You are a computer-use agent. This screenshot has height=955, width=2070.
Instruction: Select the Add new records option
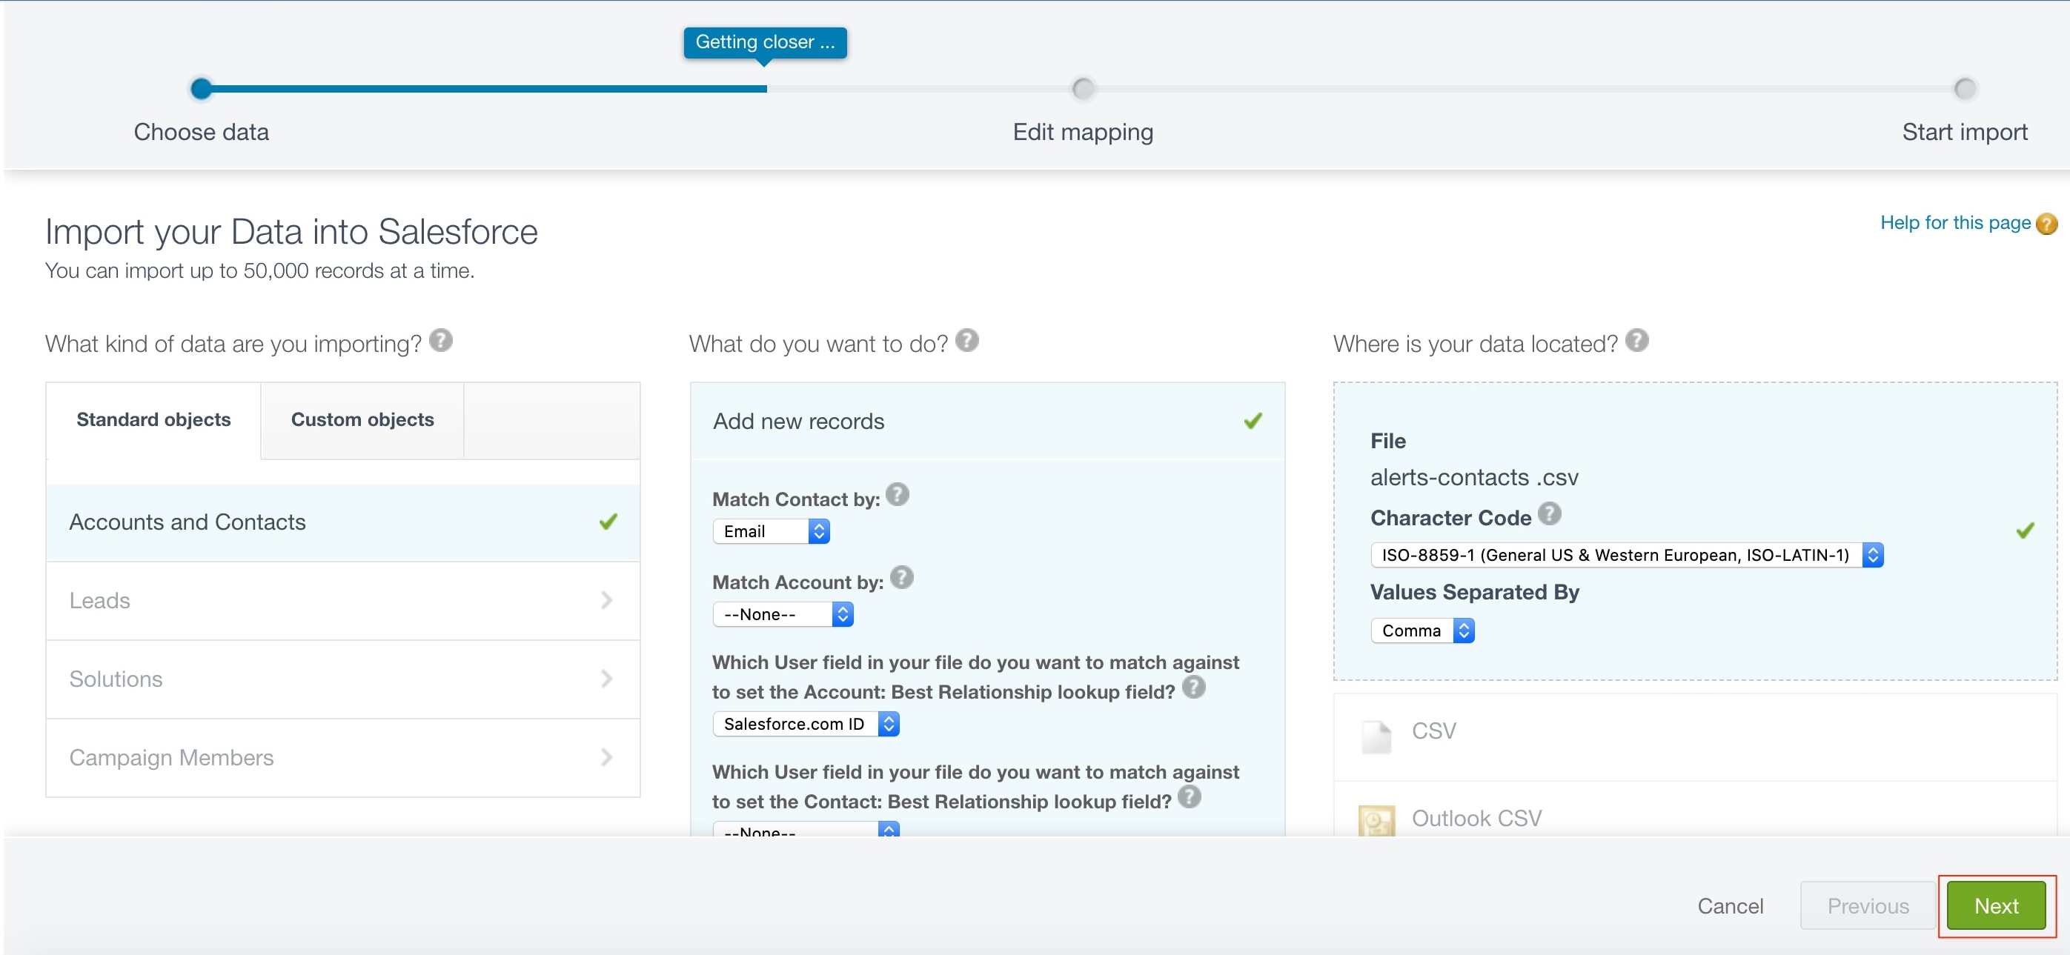988,421
